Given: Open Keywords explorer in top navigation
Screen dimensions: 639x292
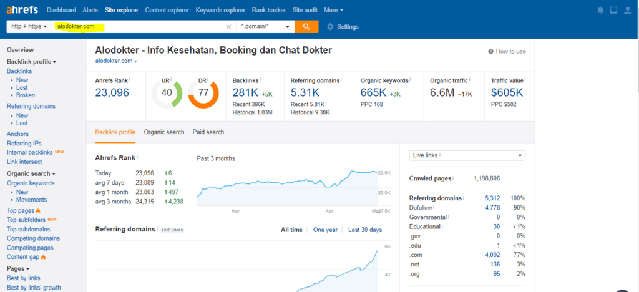Looking at the screenshot, I should pyautogui.click(x=220, y=10).
